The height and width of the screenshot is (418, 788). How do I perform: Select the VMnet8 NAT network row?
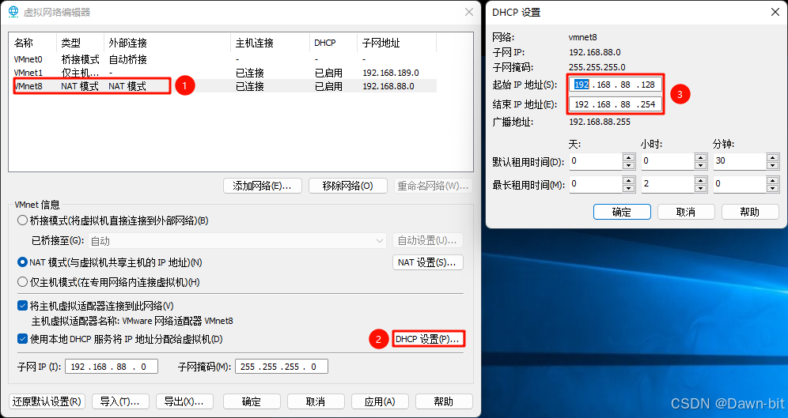222,86
